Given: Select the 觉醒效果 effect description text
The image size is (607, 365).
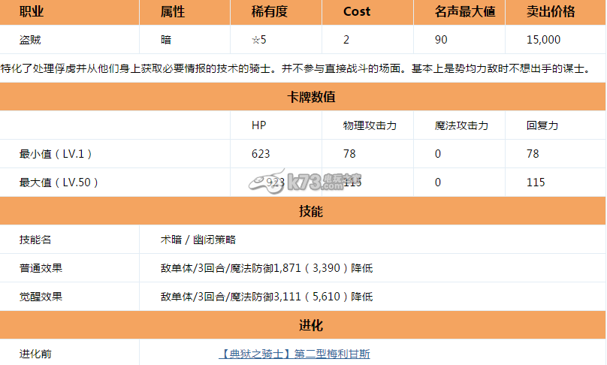Looking at the screenshot, I should tap(266, 297).
